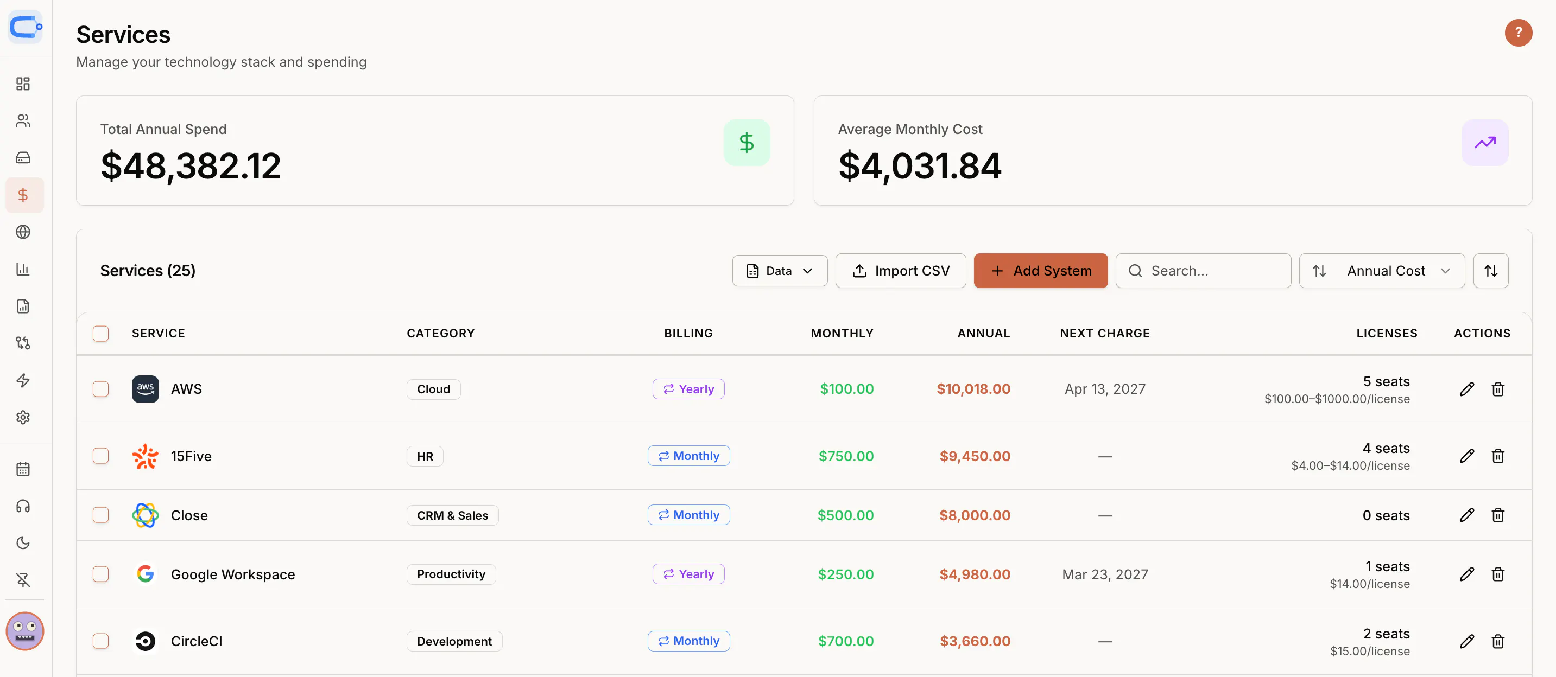The width and height of the screenshot is (1556, 677).
Task: Toggle the sort direction button
Action: click(x=1490, y=271)
